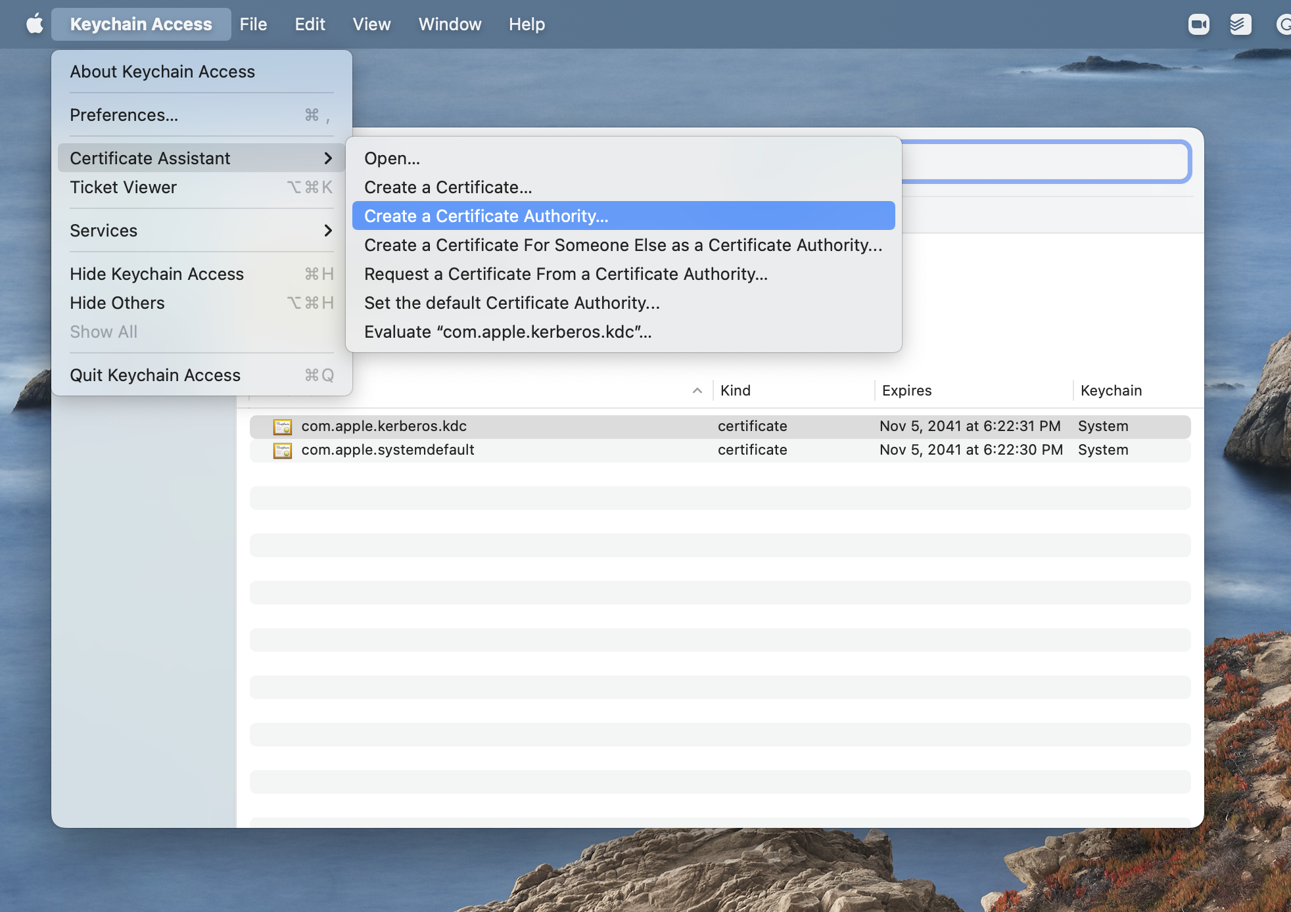The width and height of the screenshot is (1291, 912).
Task: Open Ticket Viewer
Action: click(202, 187)
